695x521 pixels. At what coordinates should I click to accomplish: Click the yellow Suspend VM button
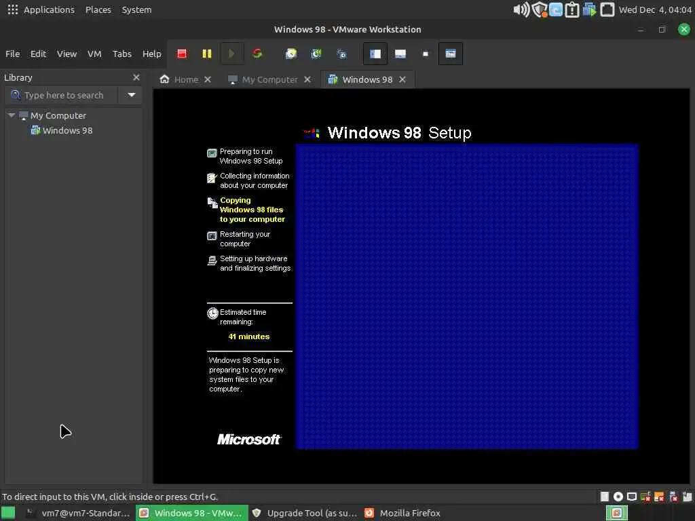click(x=206, y=54)
